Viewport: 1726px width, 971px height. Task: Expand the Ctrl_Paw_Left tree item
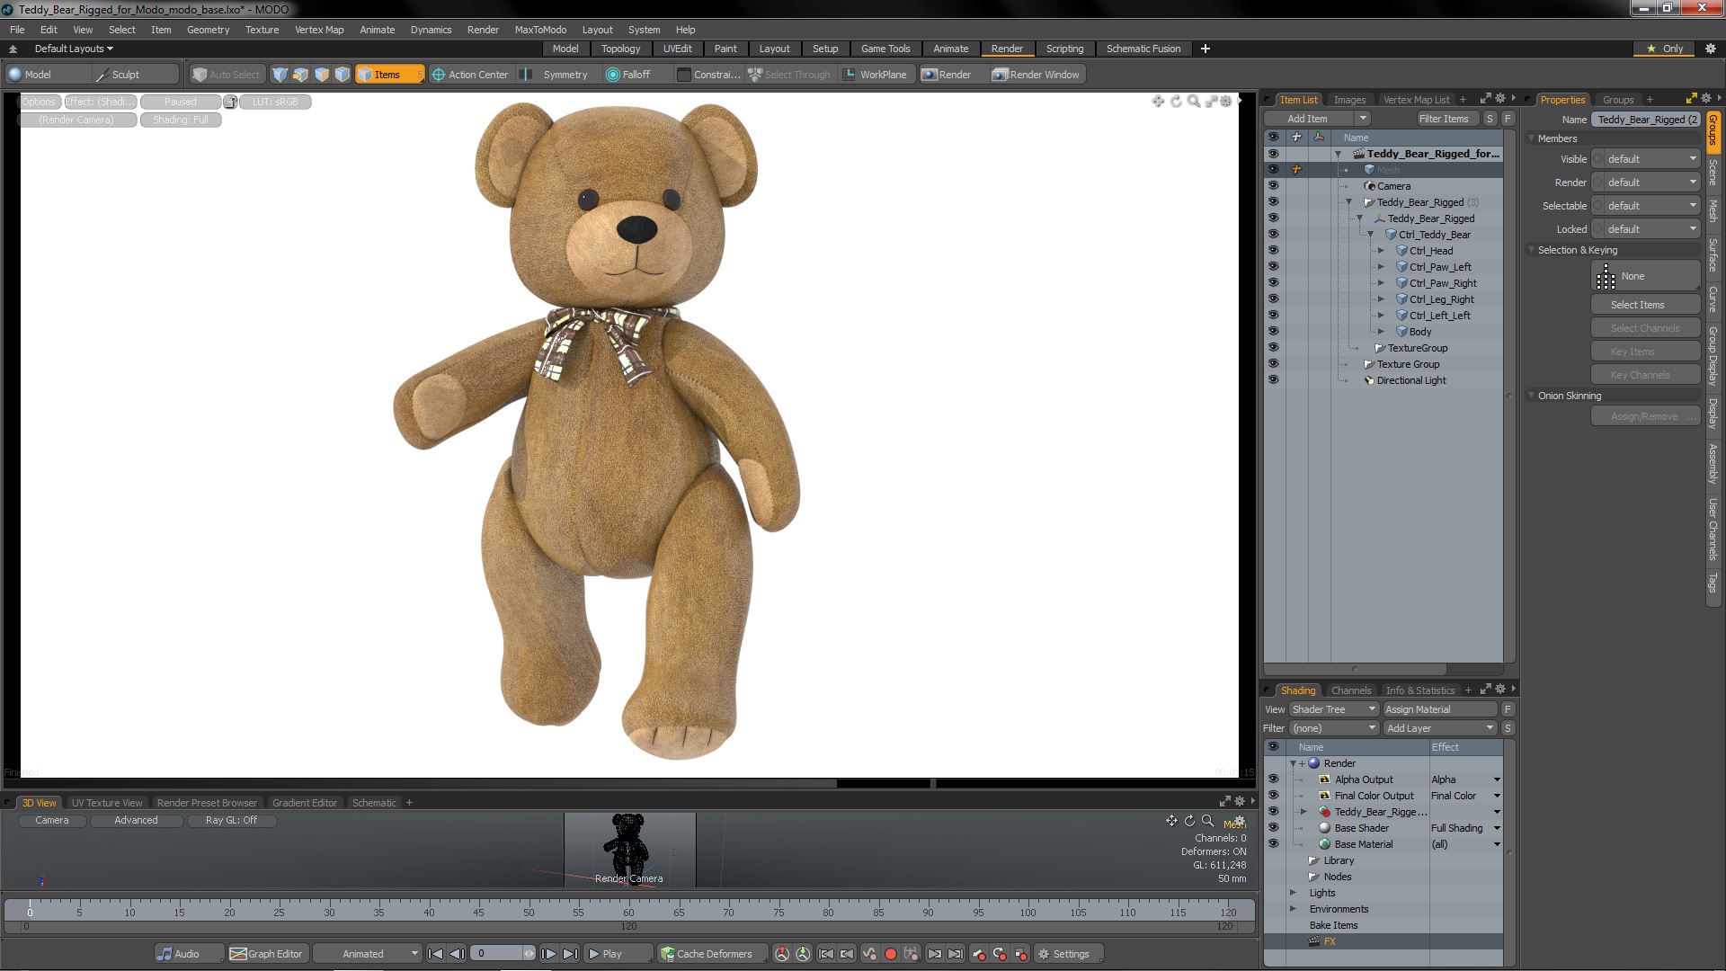tap(1382, 267)
